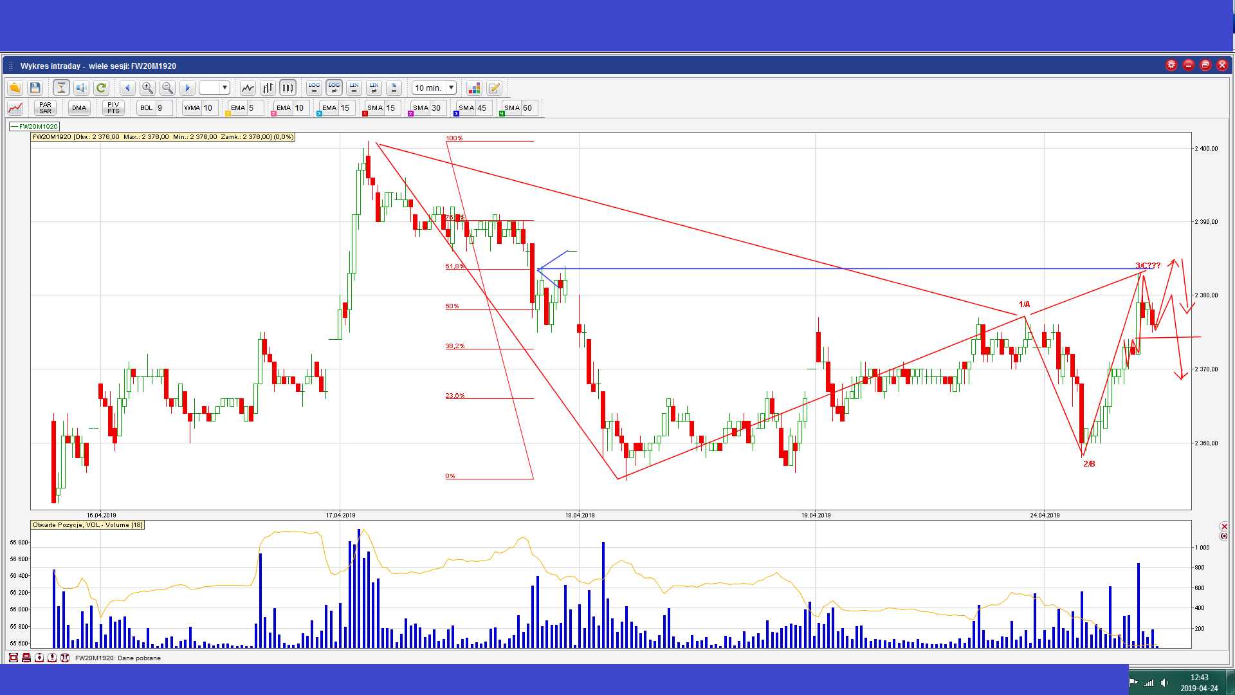
Task: Expand the empty combo box near zoom
Action: point(224,88)
